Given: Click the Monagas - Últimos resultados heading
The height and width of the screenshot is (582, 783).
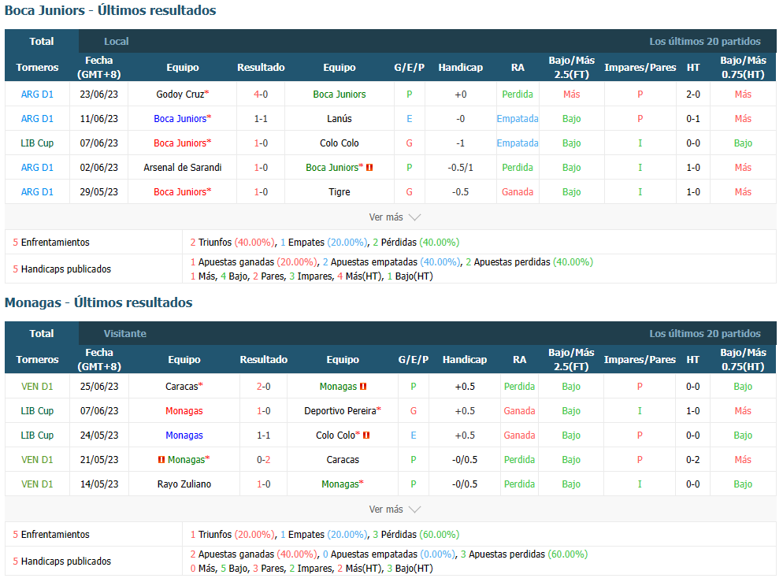Looking at the screenshot, I should (x=98, y=302).
